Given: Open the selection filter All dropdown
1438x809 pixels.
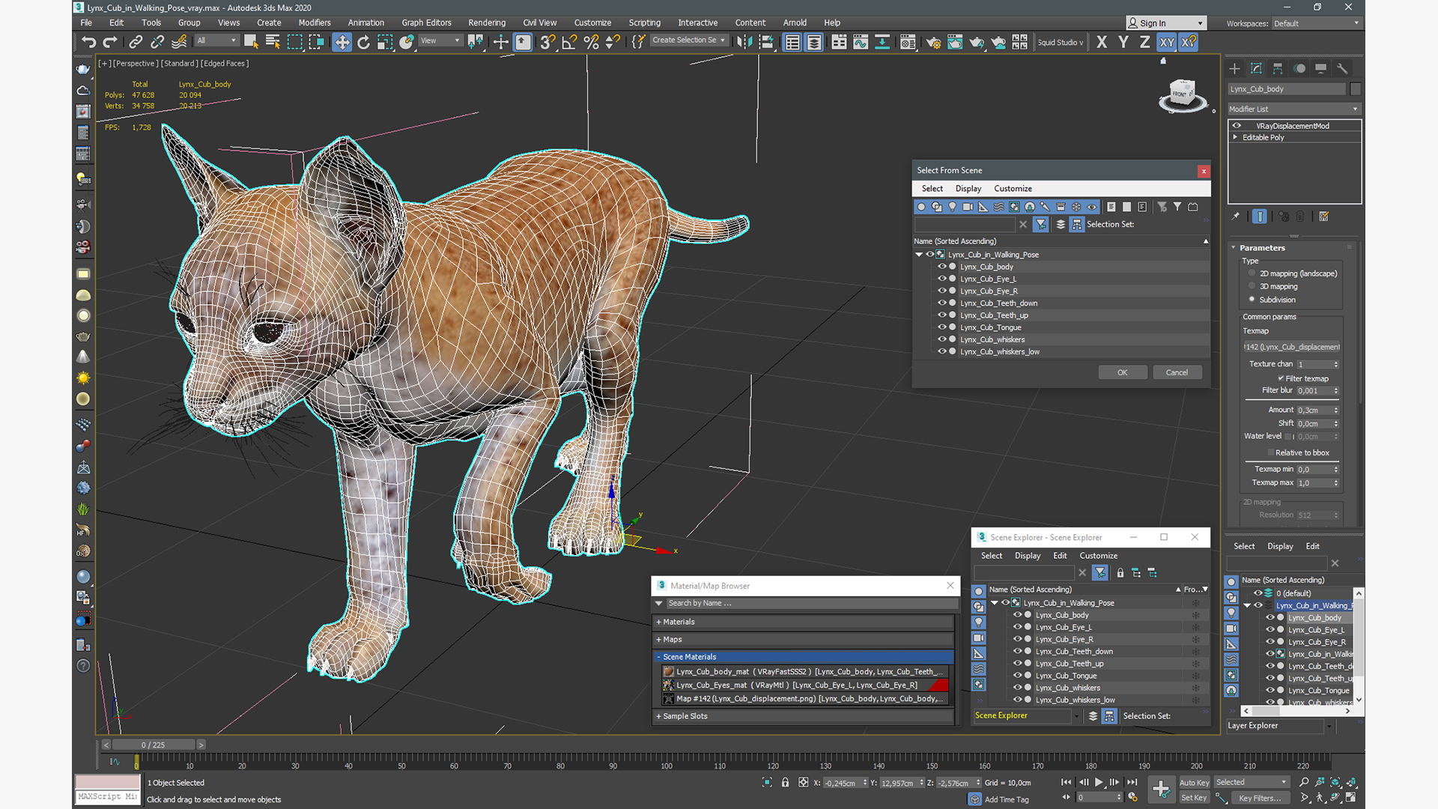Looking at the screenshot, I should (216, 41).
